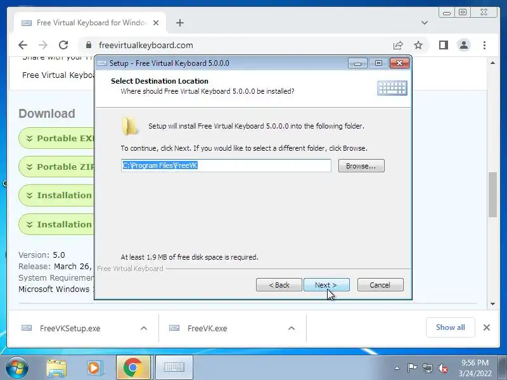Click the network tray icon
Screen dimensions: 507x380
(427, 368)
